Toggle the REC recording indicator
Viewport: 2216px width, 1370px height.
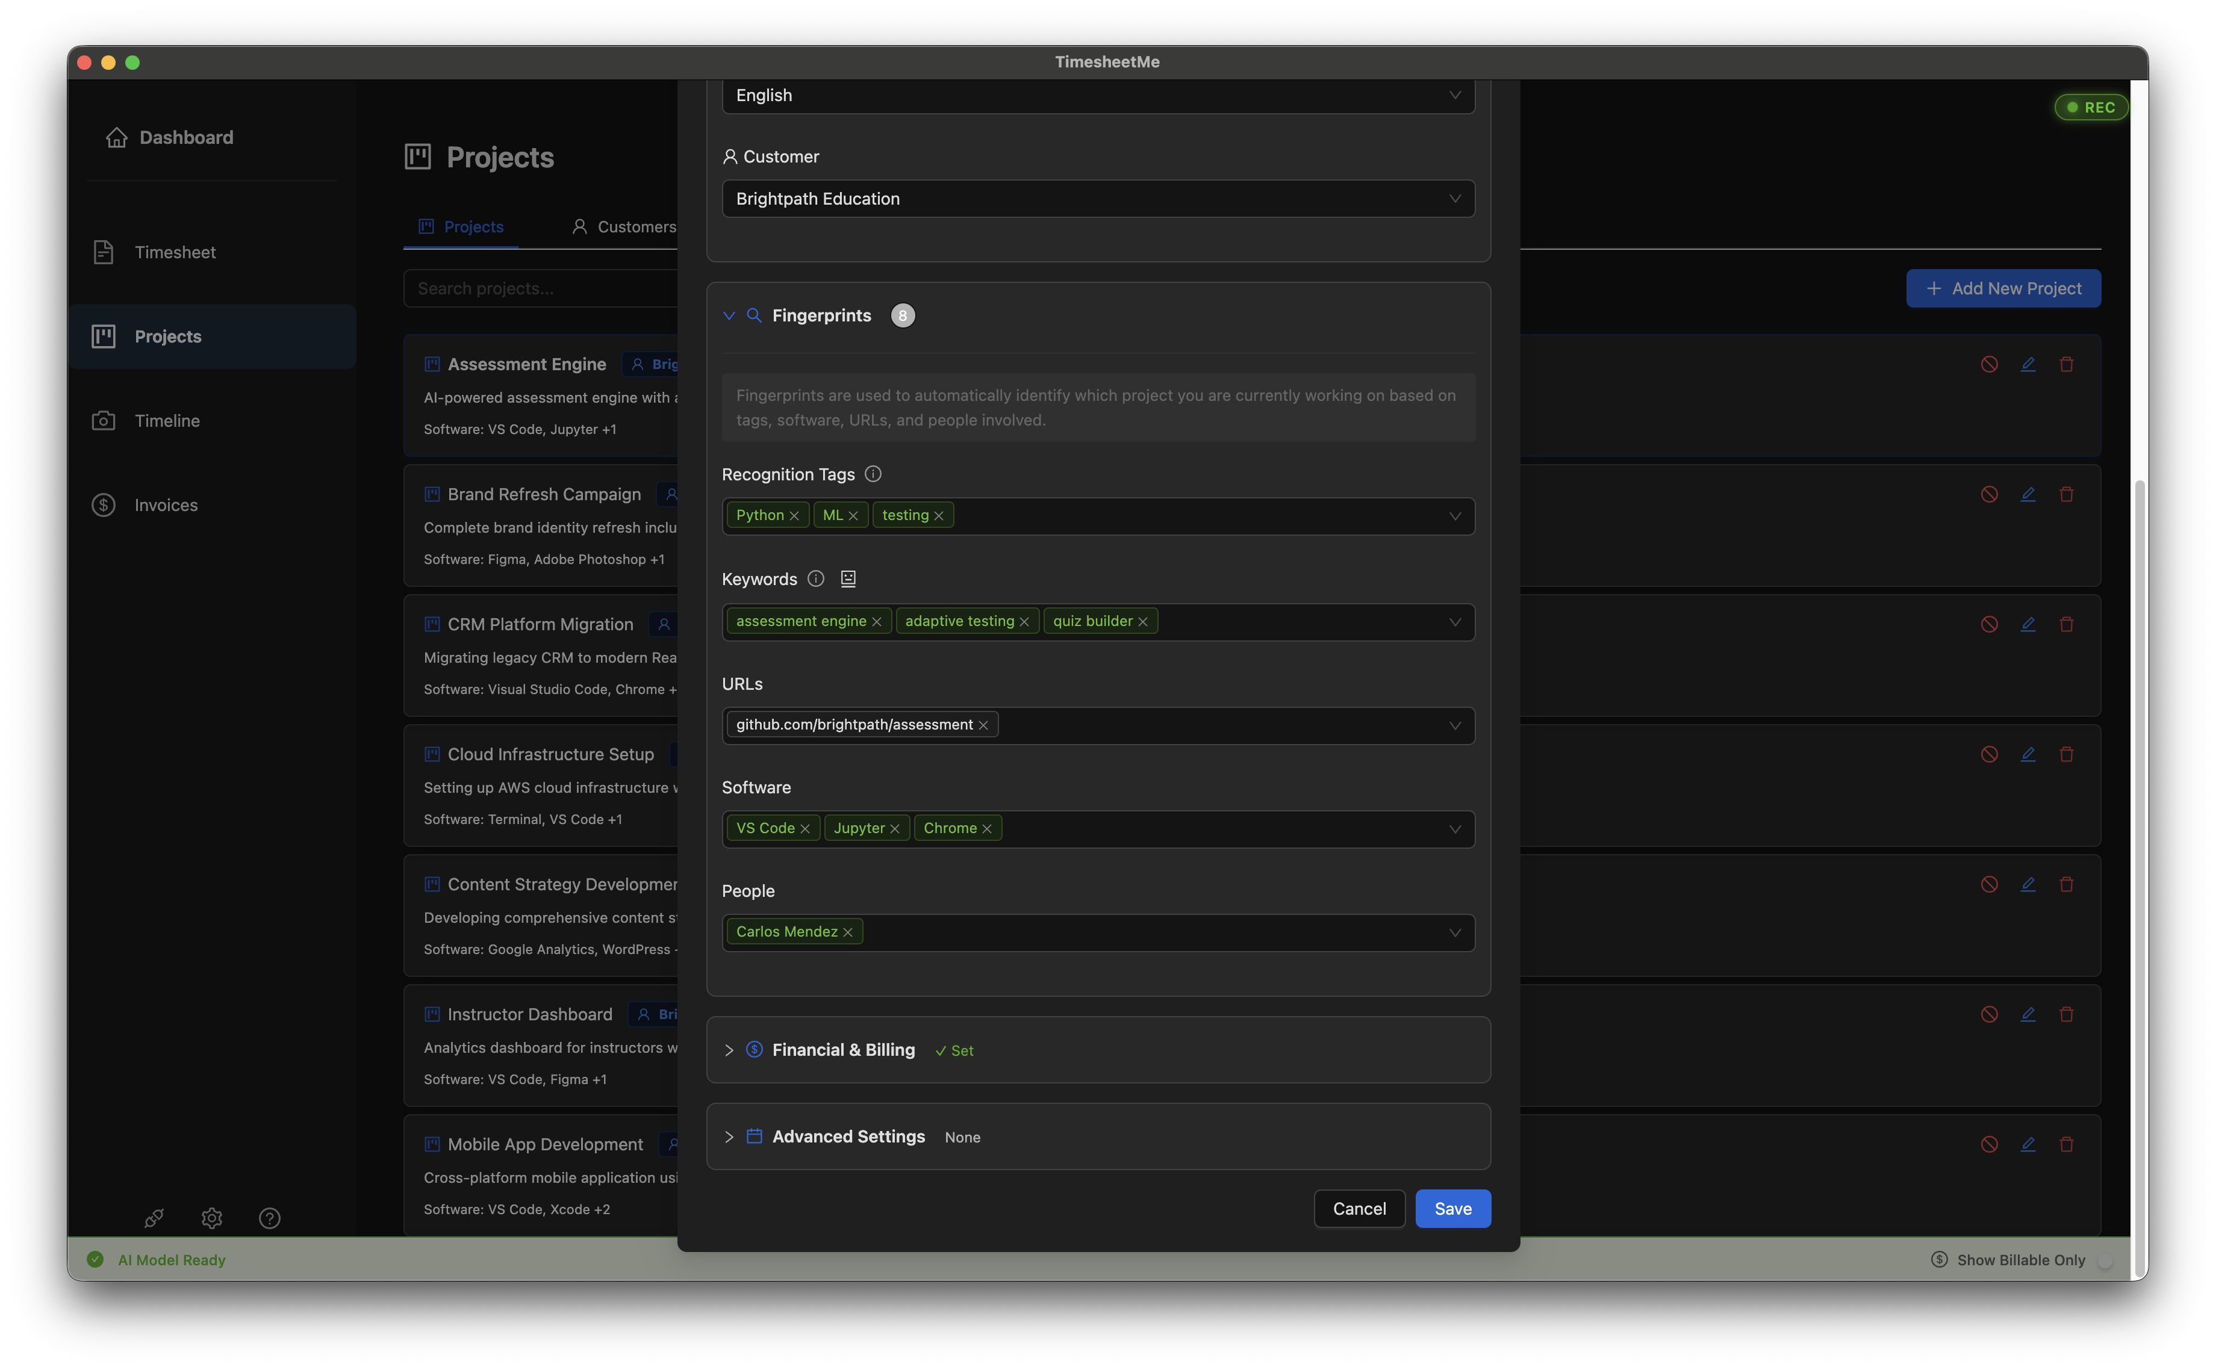[x=2090, y=107]
